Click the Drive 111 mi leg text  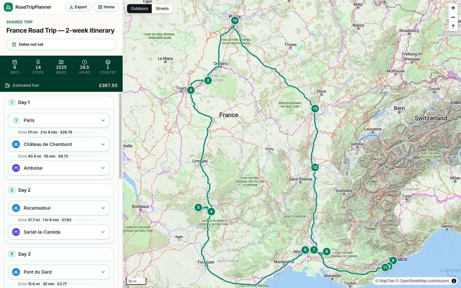click(x=45, y=132)
